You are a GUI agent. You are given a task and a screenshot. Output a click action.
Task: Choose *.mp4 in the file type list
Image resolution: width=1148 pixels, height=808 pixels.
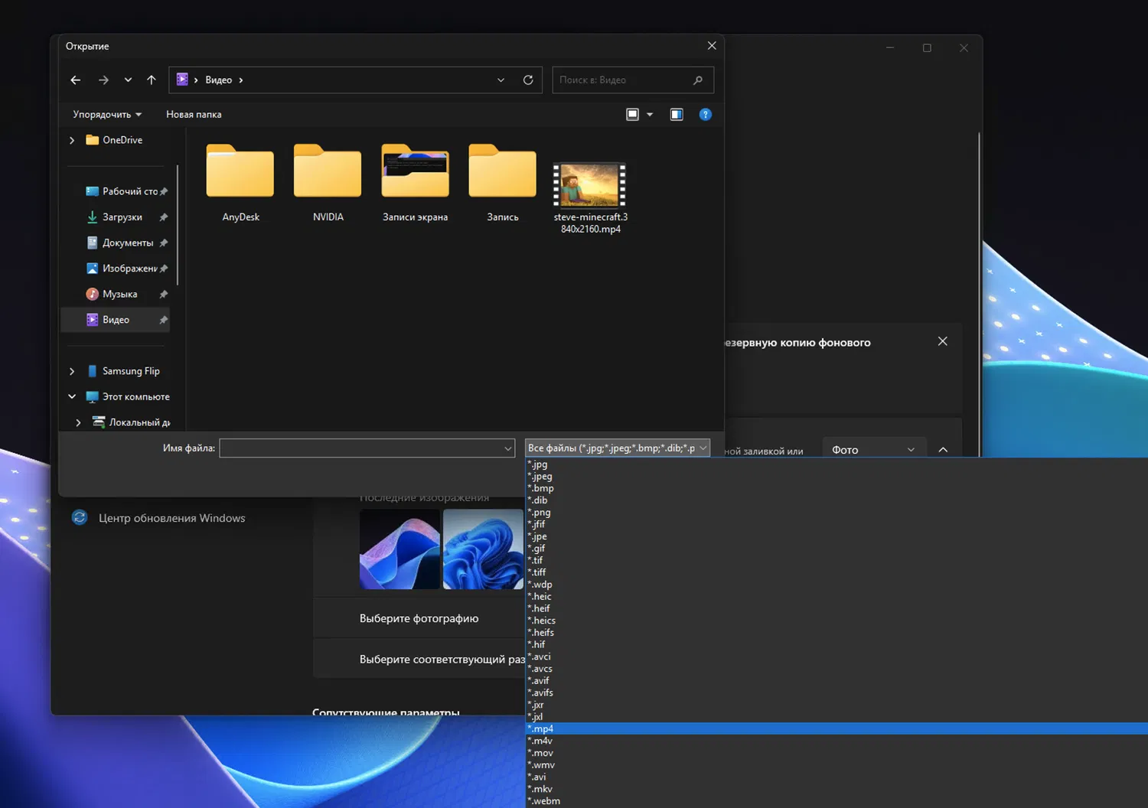coord(543,728)
